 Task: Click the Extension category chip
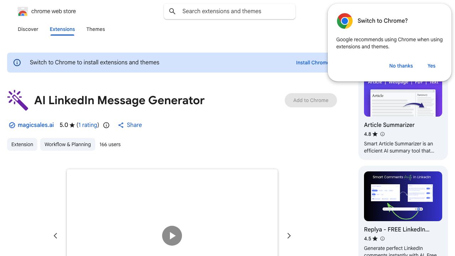tap(22, 144)
